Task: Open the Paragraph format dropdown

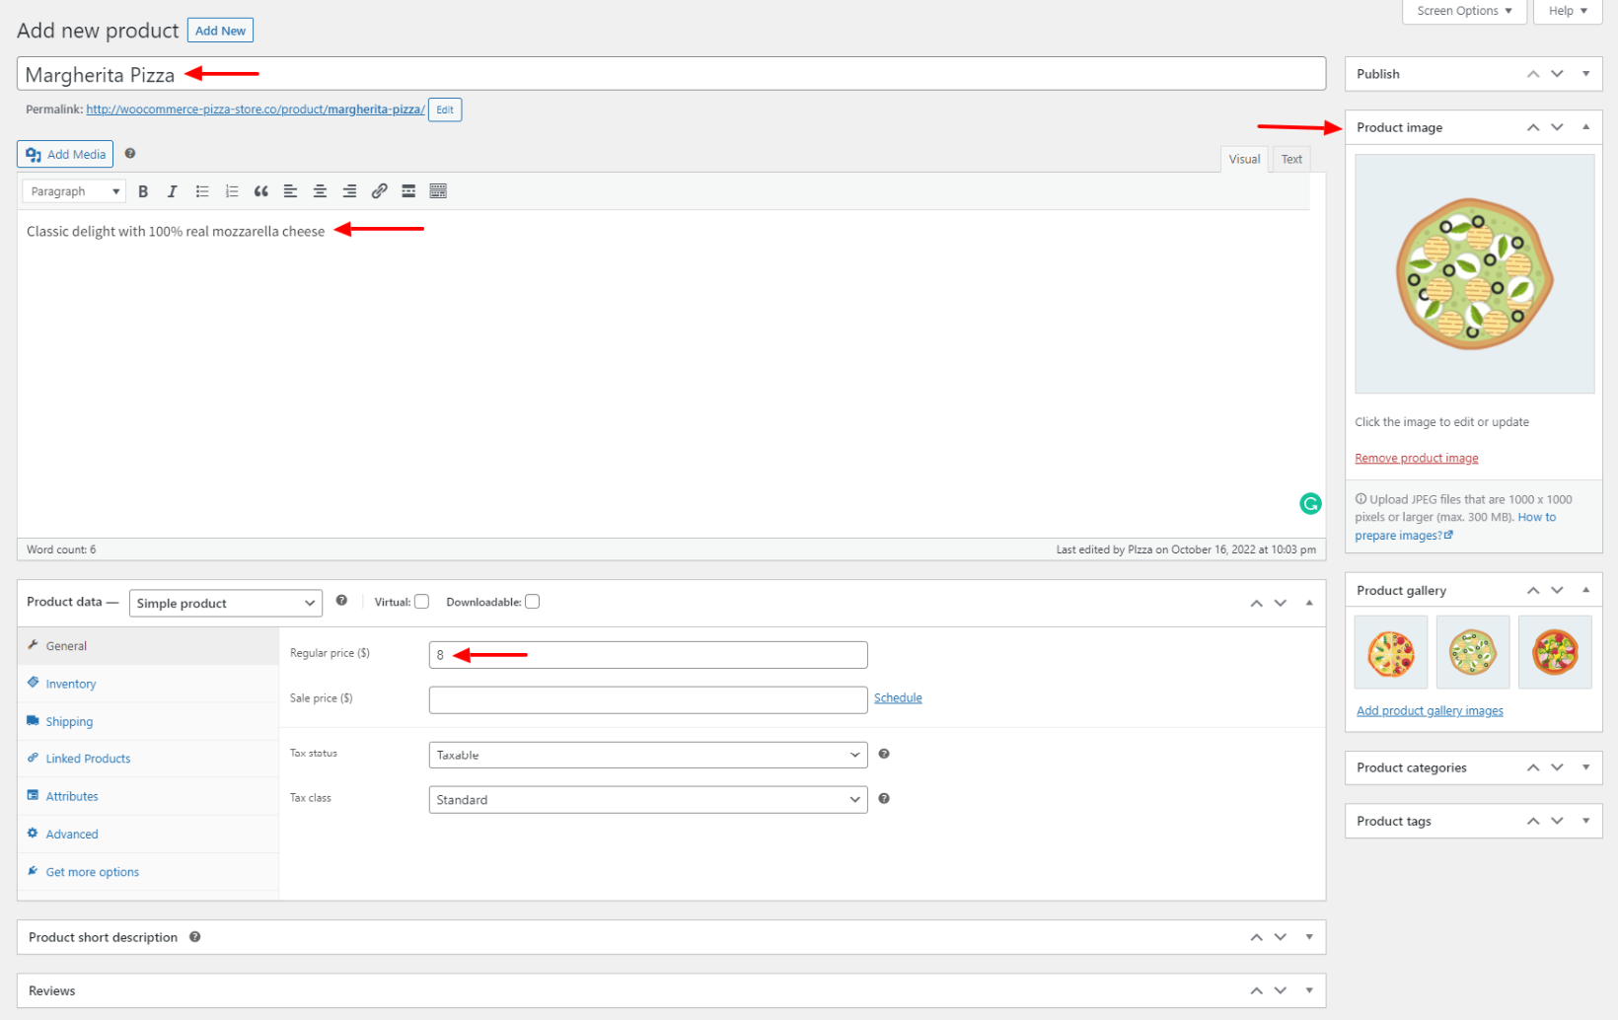Action: tap(74, 191)
